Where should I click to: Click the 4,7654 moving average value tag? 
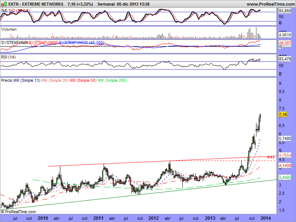tap(285, 155)
